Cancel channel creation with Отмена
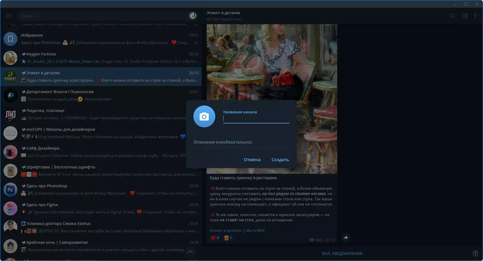The image size is (483, 261). [x=252, y=159]
